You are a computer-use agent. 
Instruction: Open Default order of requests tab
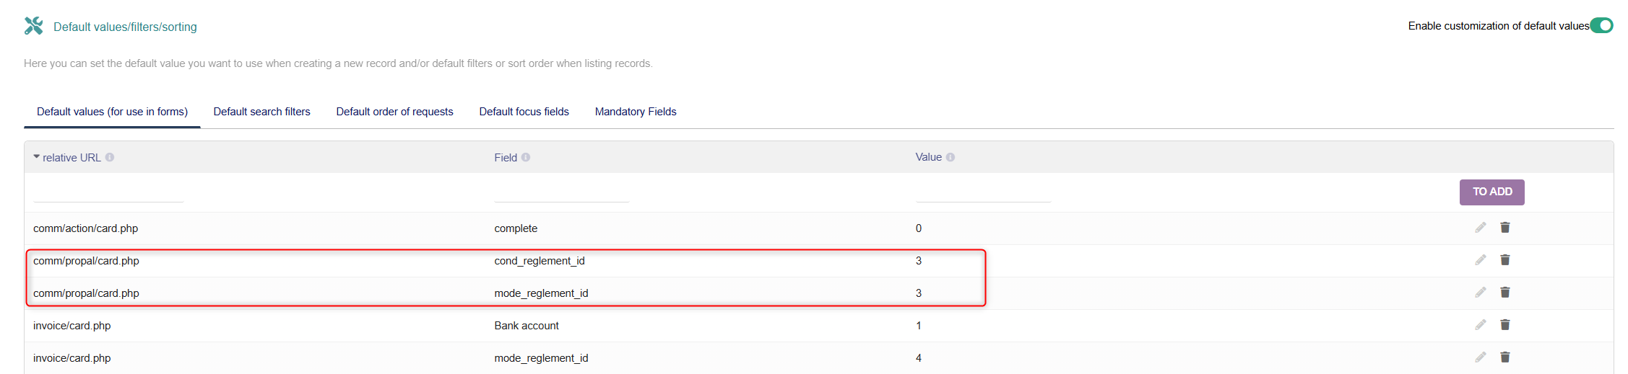coord(394,112)
